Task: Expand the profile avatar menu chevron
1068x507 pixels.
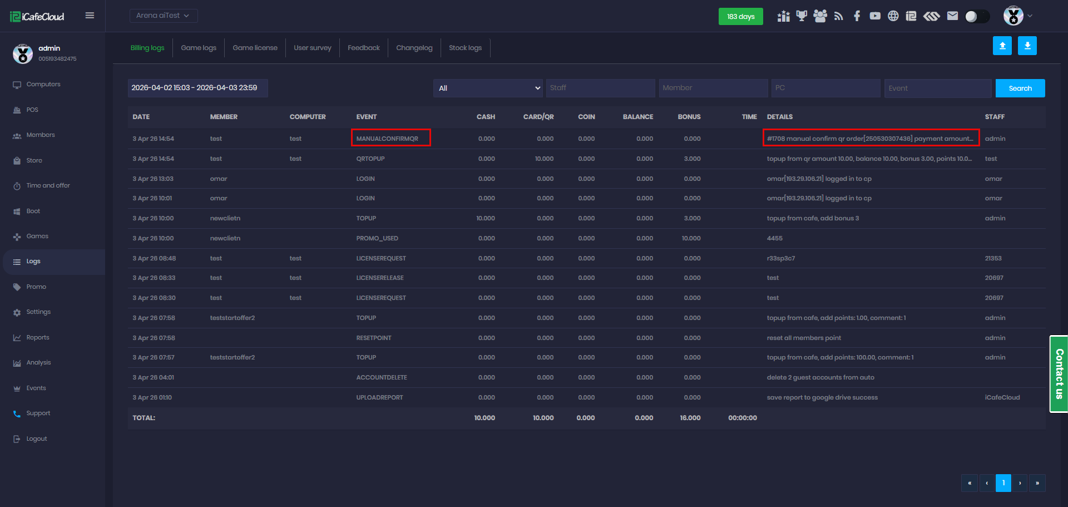Action: point(1030,16)
